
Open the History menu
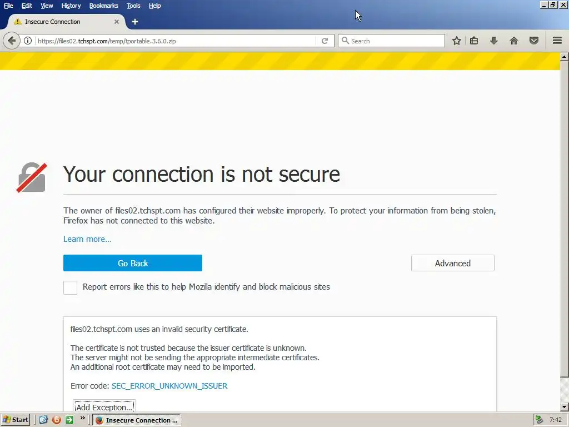point(71,6)
